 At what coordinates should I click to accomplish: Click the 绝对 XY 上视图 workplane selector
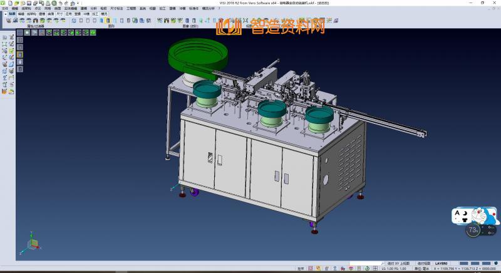(x=400, y=264)
